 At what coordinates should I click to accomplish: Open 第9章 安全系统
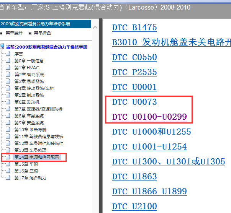pyautogui.click(x=29, y=123)
